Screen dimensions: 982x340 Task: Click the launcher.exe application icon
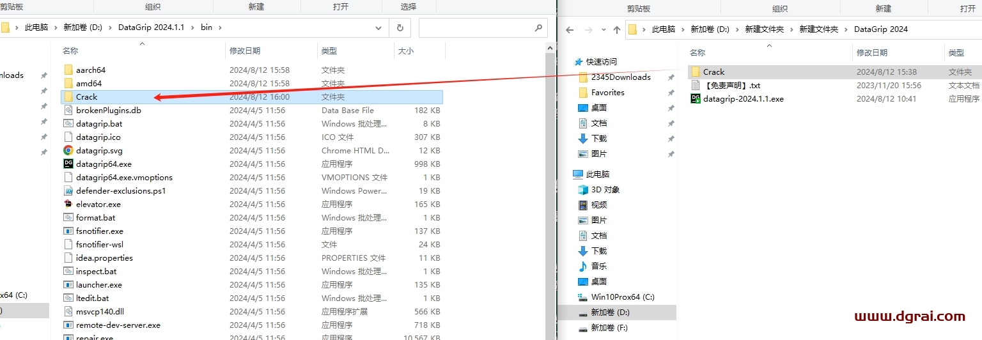68,284
